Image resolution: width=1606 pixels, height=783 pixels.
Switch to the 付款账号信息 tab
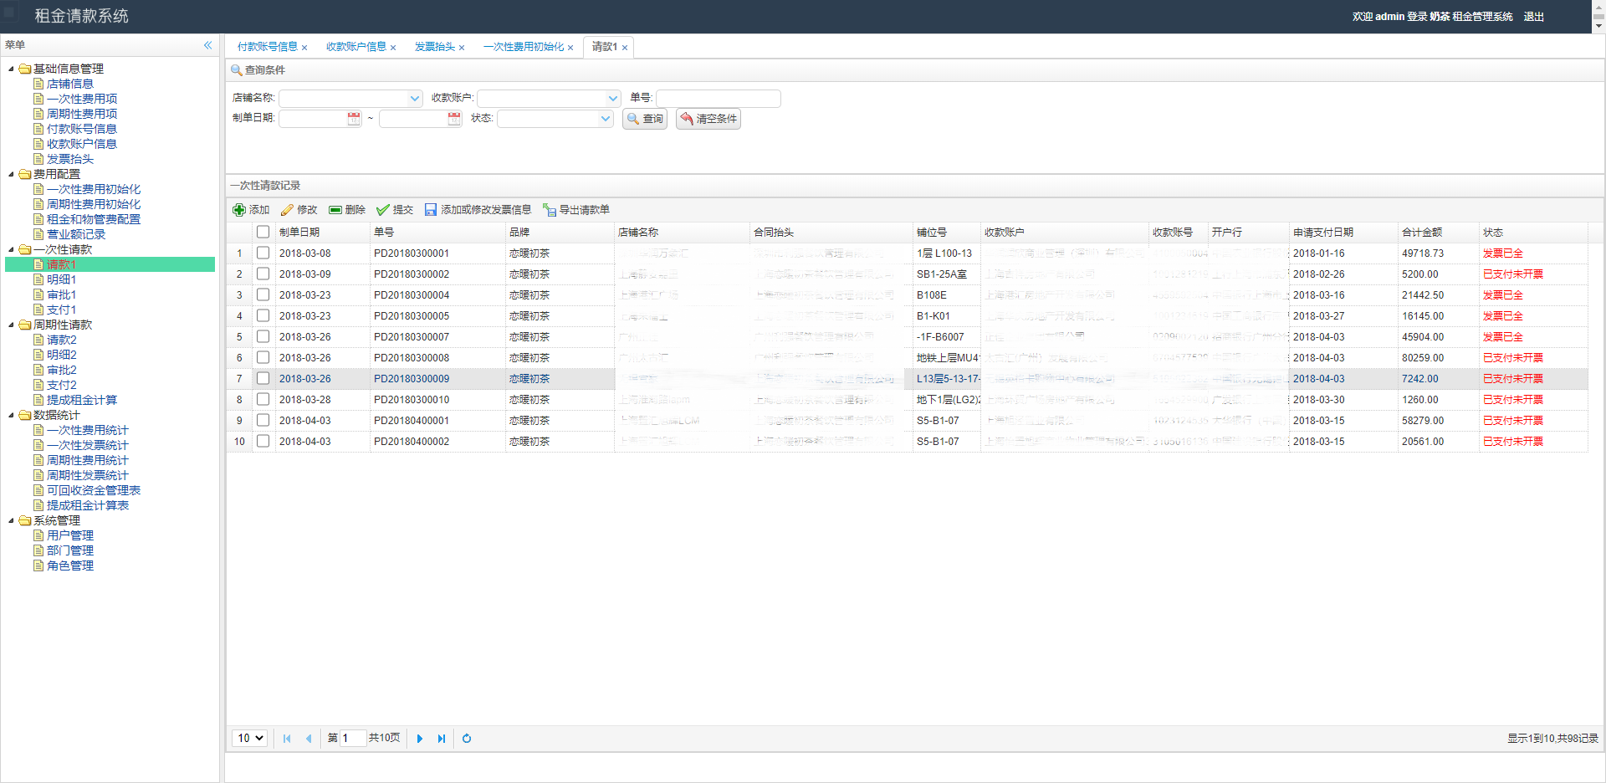pos(267,47)
